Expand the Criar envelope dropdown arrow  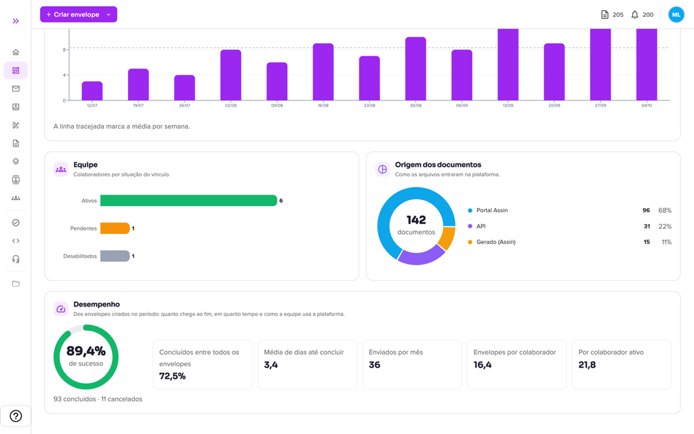pyautogui.click(x=109, y=15)
